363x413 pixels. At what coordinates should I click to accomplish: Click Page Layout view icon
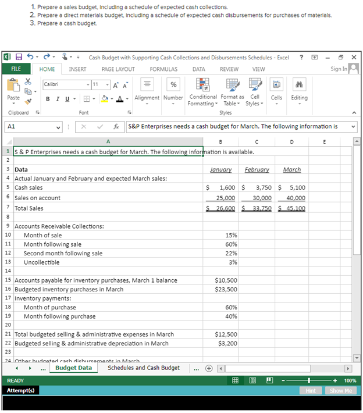pyautogui.click(x=252, y=380)
